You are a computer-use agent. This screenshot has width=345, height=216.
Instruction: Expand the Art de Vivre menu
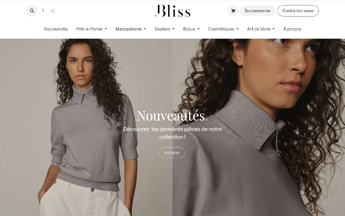pyautogui.click(x=261, y=29)
